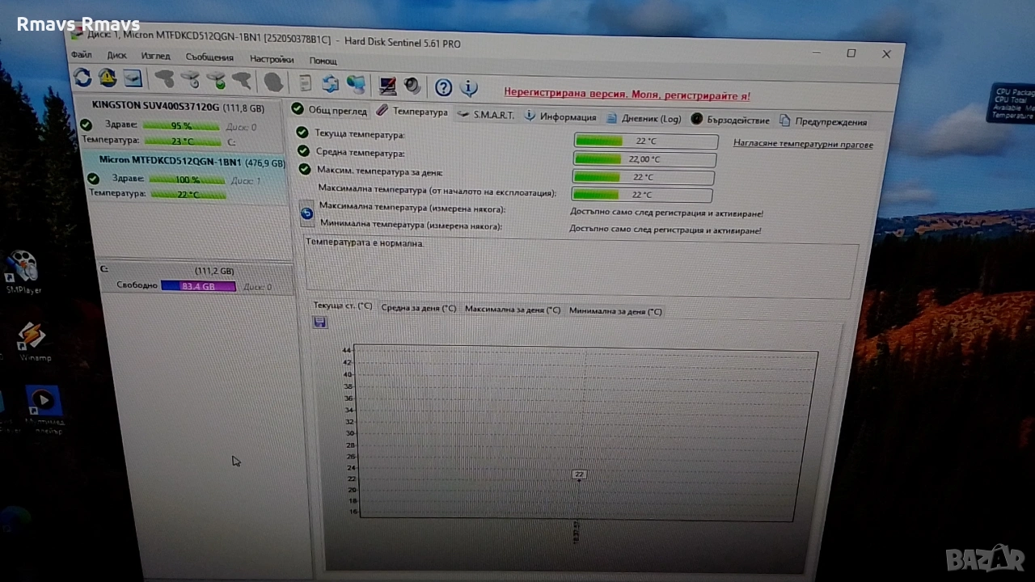The height and width of the screenshot is (582, 1035).
Task: Save the temperature graph with floppy icon
Action: pyautogui.click(x=319, y=323)
